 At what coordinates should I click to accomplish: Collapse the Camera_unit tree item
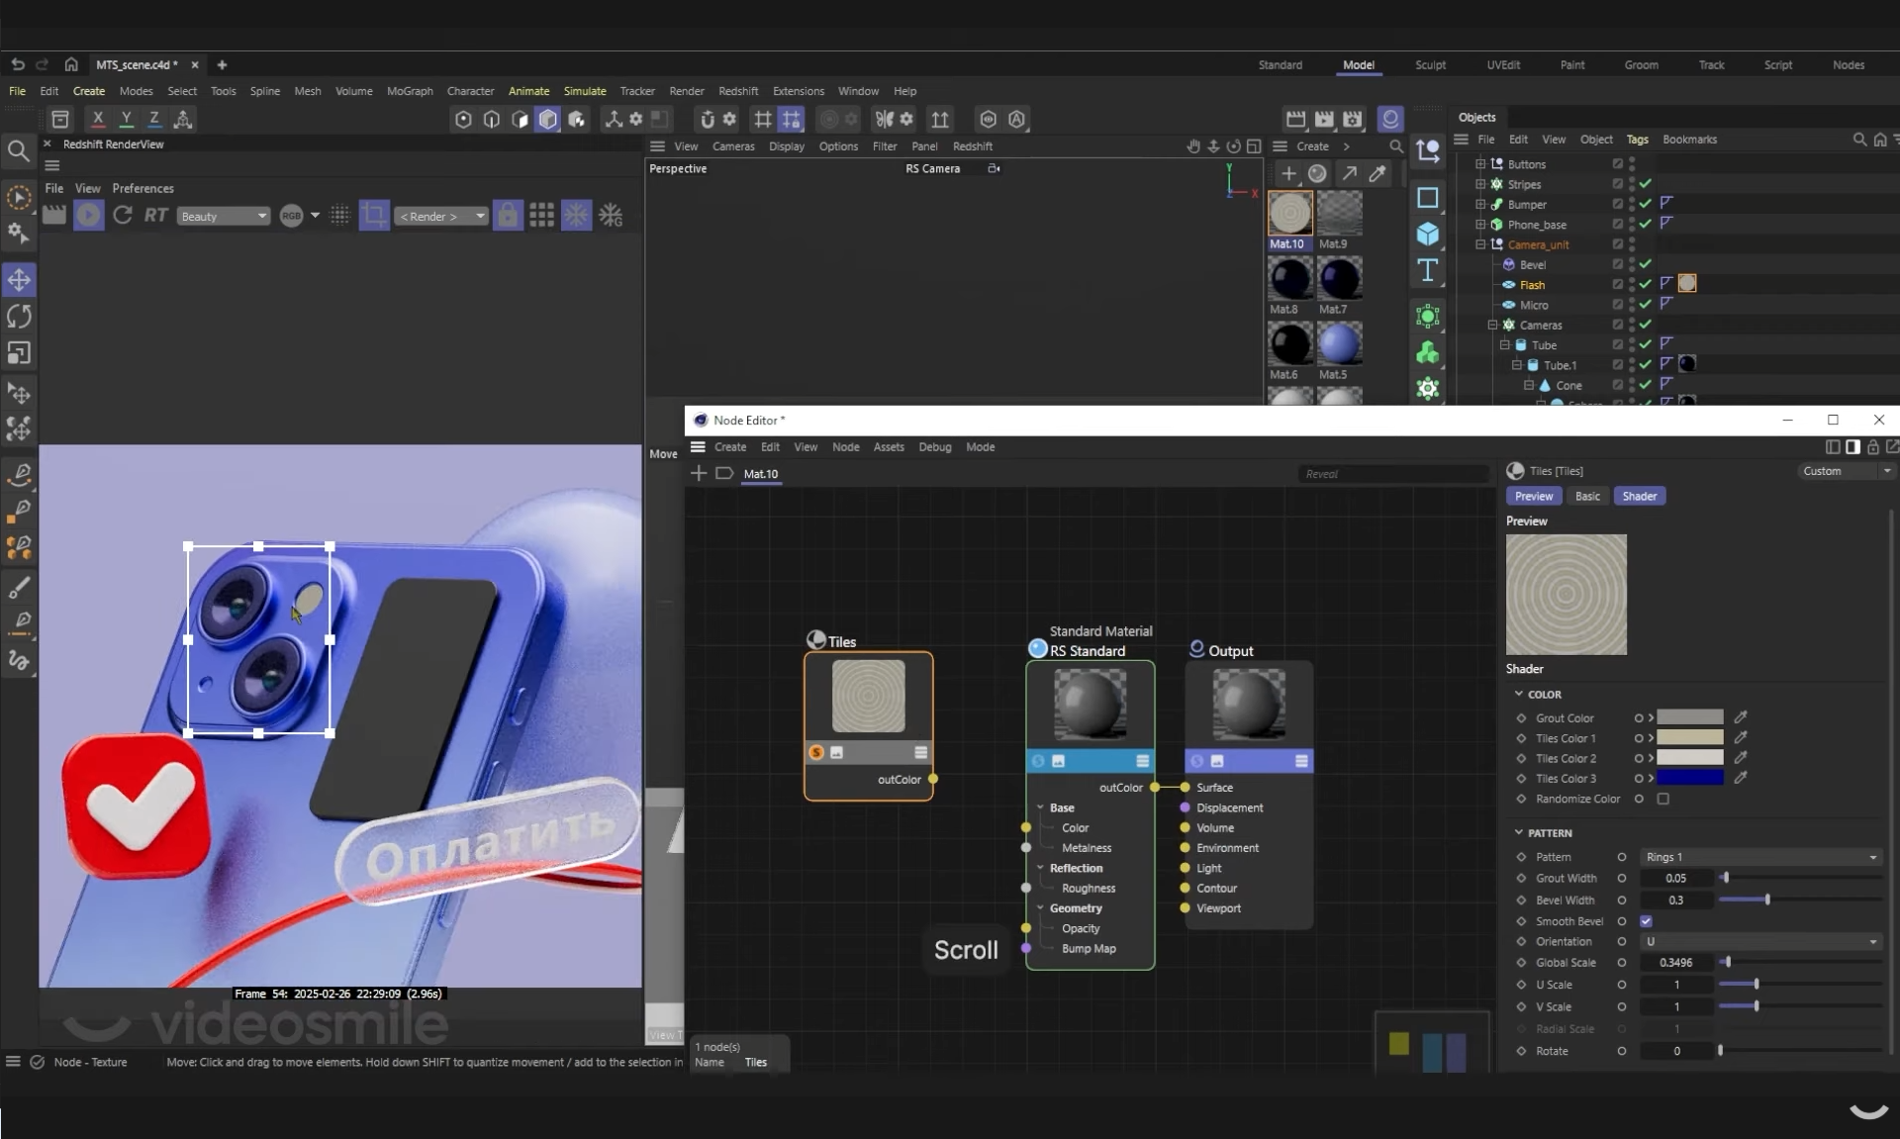[x=1480, y=244]
